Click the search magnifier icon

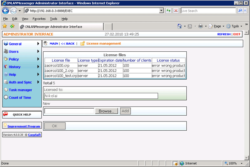(x=240, y=11)
